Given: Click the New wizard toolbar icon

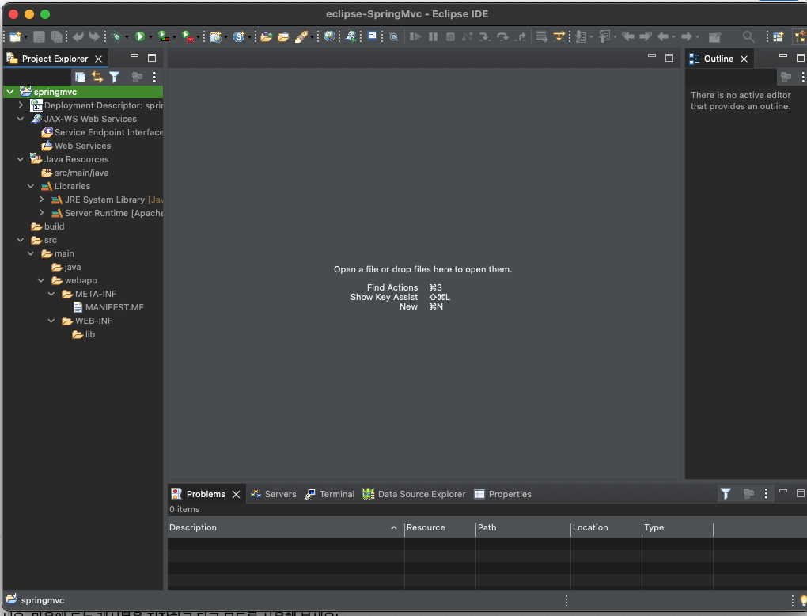Looking at the screenshot, I should tap(15, 36).
